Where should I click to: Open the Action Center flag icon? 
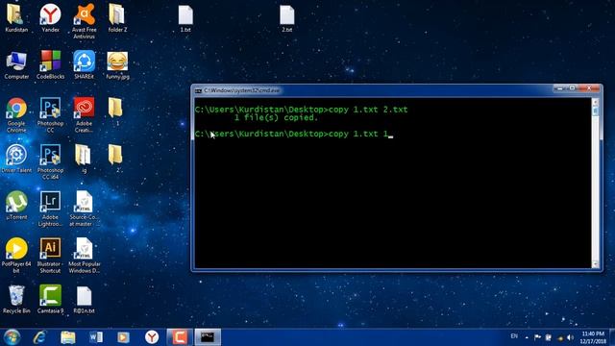(x=537, y=337)
